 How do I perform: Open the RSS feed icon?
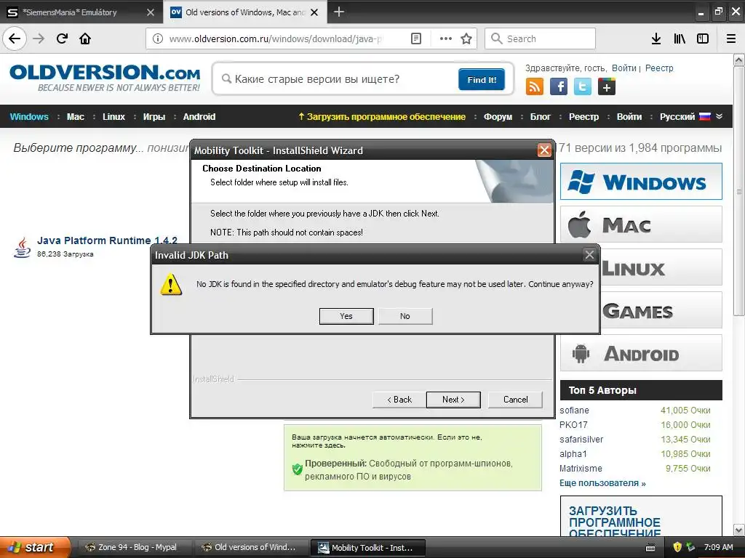pos(535,87)
